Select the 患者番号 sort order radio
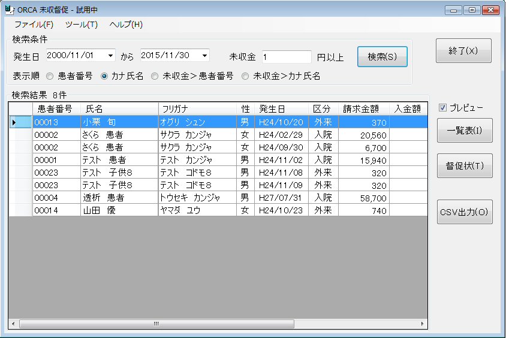Screen dimensions: 506x338 point(50,76)
